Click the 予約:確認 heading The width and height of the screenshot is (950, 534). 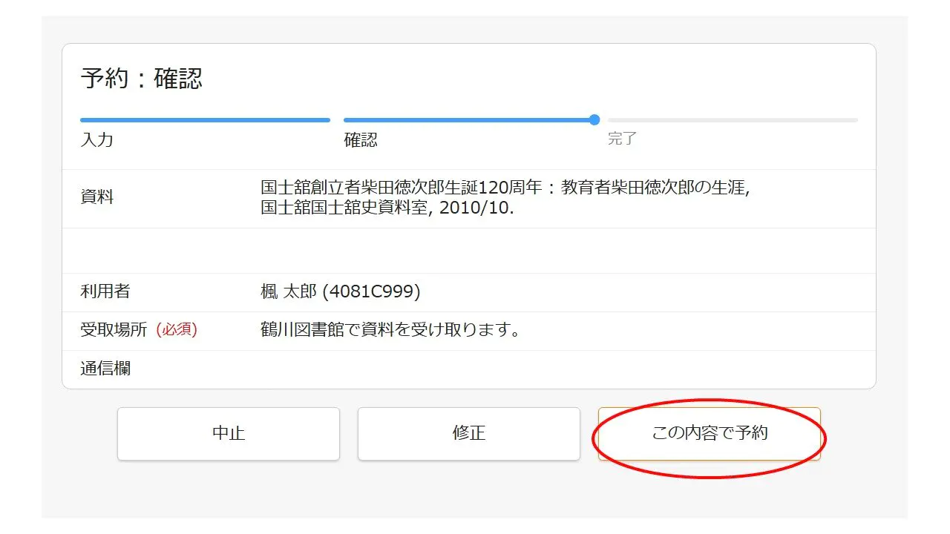pos(141,79)
